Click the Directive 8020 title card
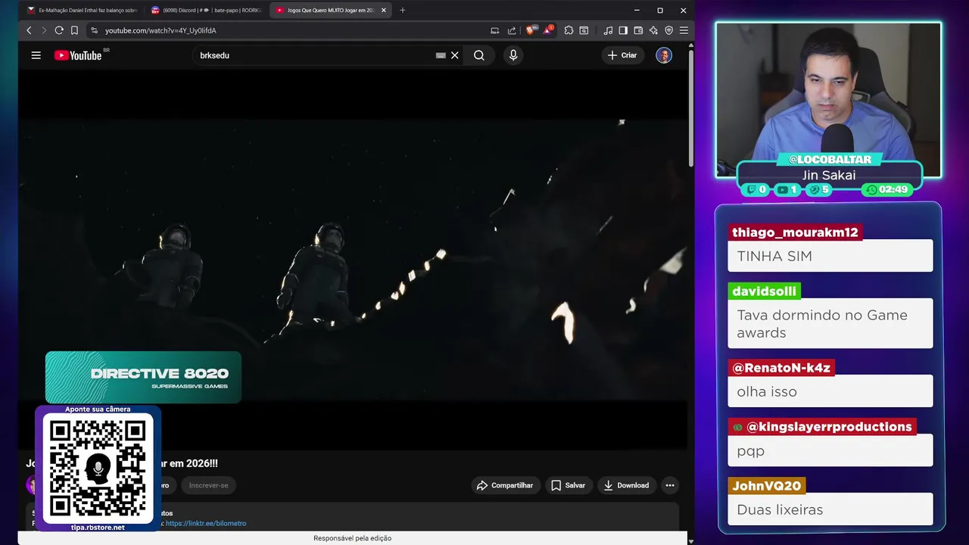Screen dimensions: 969x545 pos(143,377)
